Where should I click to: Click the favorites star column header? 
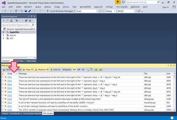[x=3, y=74]
